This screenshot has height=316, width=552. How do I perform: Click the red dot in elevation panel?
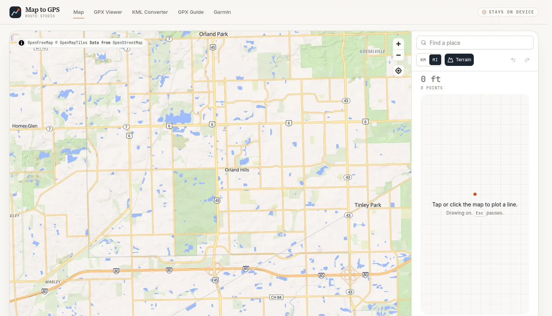click(475, 194)
